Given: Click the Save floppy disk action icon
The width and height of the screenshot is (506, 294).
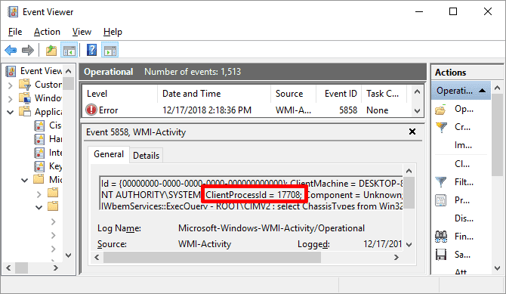Looking at the screenshot, I should pos(441,255).
